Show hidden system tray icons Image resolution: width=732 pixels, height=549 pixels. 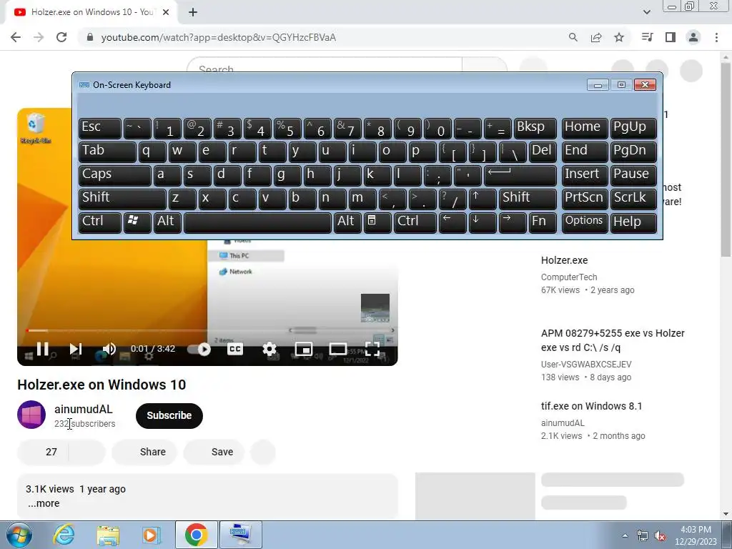pos(625,535)
